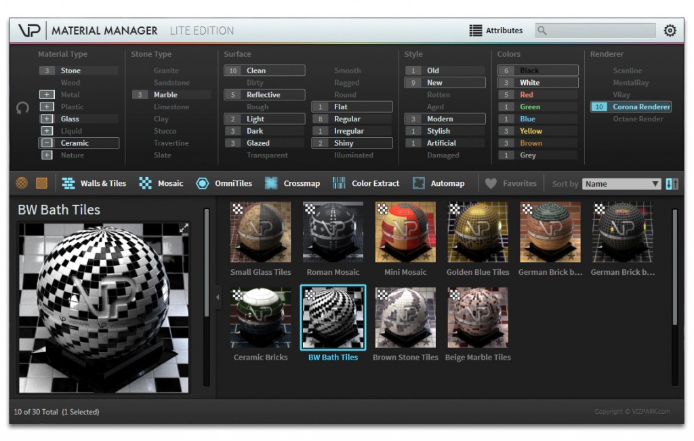
Task: Open the settings gear
Action: (x=670, y=31)
